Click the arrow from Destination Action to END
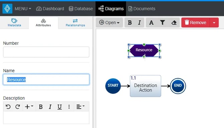Viewport: 224px width, 128px height. (x=165, y=86)
